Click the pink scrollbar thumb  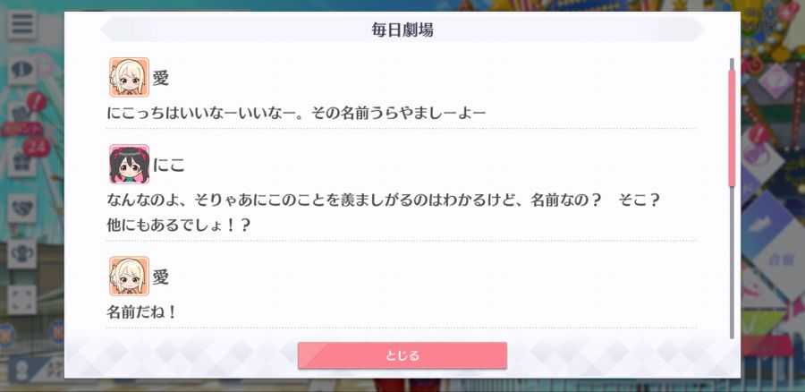pyautogui.click(x=732, y=127)
